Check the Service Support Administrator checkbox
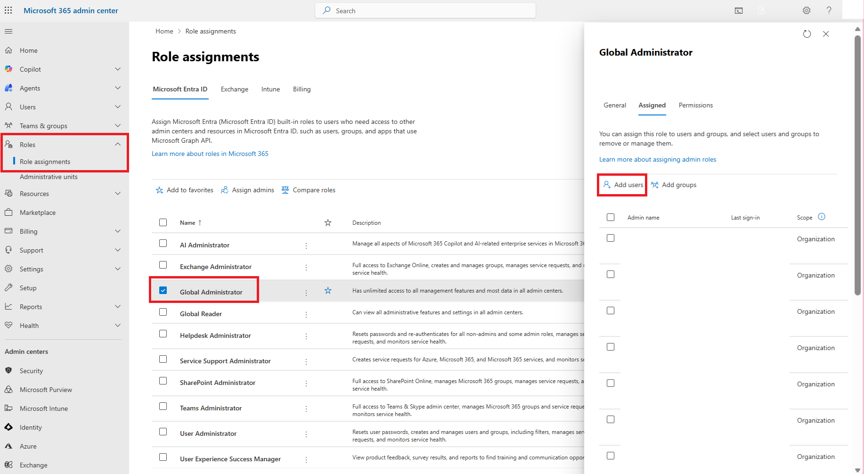 click(x=163, y=359)
